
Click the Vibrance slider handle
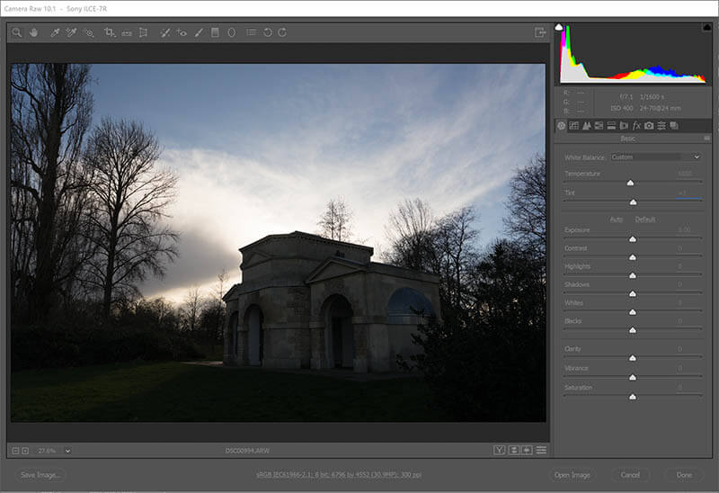(x=633, y=377)
